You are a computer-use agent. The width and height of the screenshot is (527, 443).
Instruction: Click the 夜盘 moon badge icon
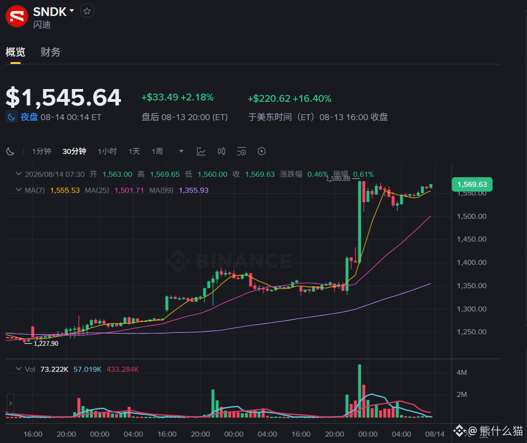(11, 117)
